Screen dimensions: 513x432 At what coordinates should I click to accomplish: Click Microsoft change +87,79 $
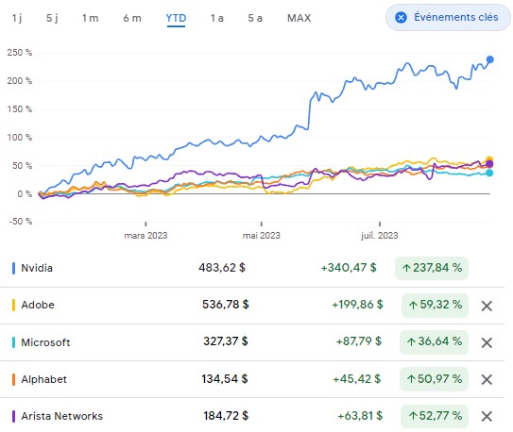(359, 341)
